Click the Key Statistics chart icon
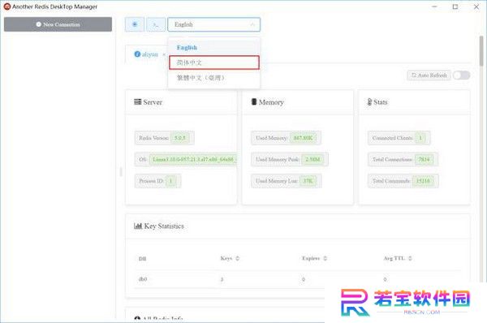Image resolution: width=487 pixels, height=323 pixels. (x=138, y=226)
